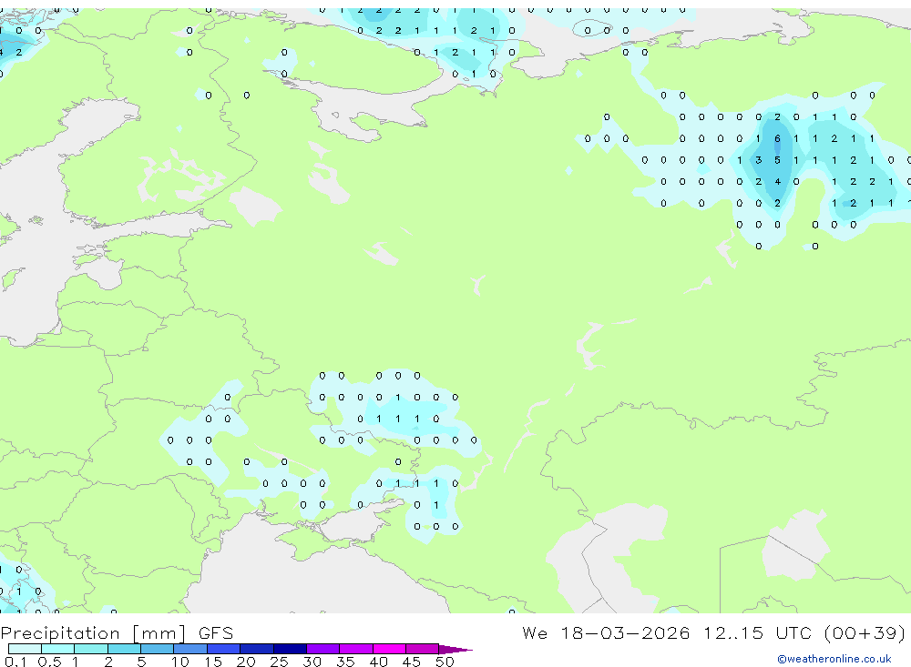Click the legend label '40'
The width and height of the screenshot is (911, 667).
[x=378, y=662]
